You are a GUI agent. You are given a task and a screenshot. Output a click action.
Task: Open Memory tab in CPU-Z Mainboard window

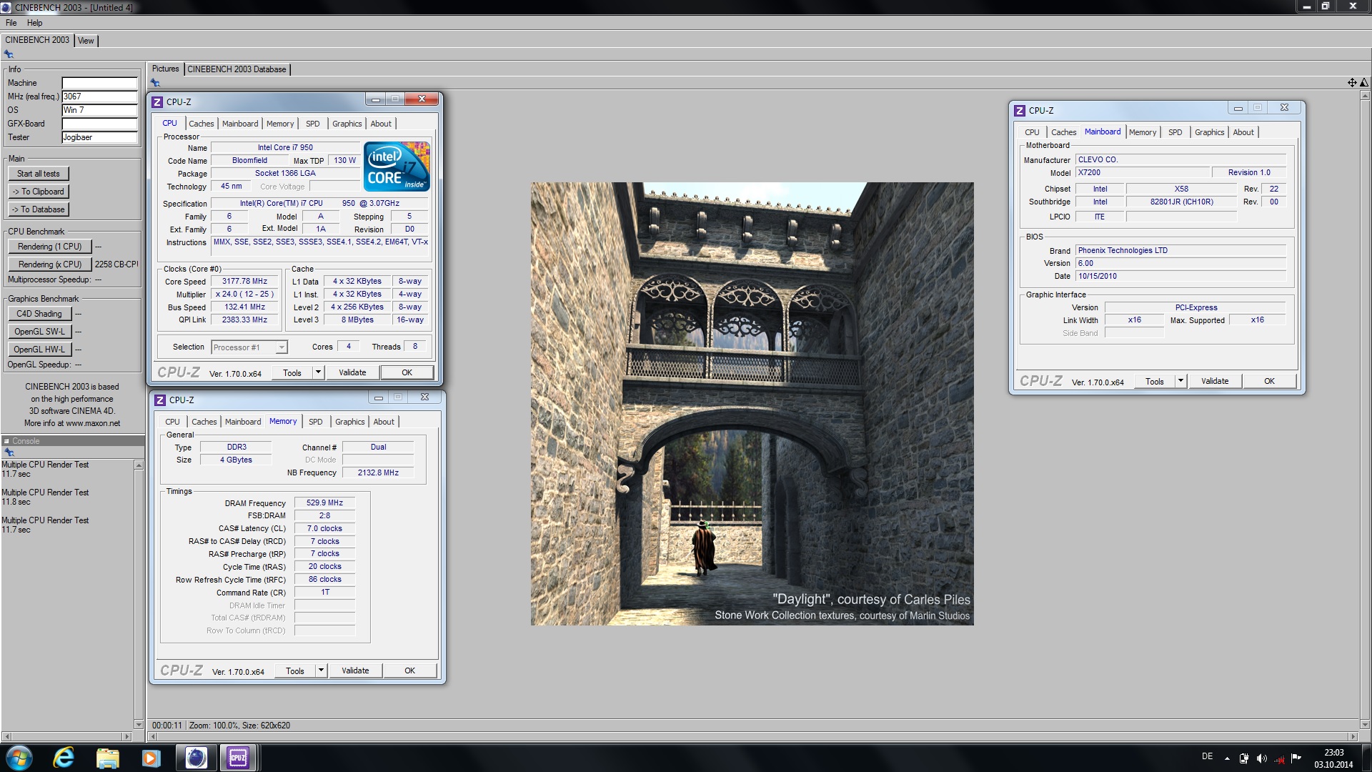click(x=1142, y=132)
